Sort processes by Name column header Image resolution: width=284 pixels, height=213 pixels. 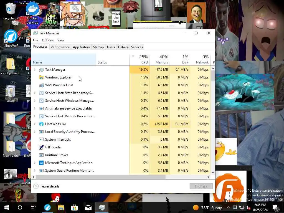coord(64,60)
